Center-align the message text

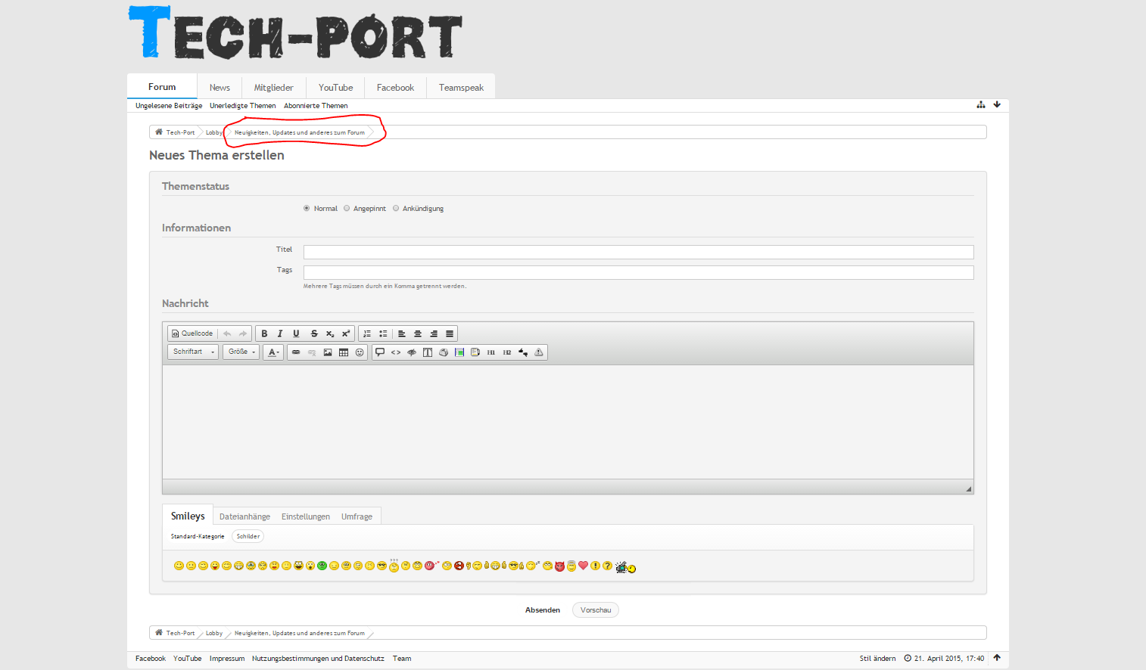point(418,333)
